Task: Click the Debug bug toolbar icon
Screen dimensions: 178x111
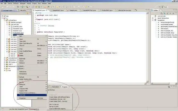Action: (x=18, y=7)
